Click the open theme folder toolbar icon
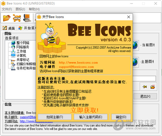 coord(7,18)
